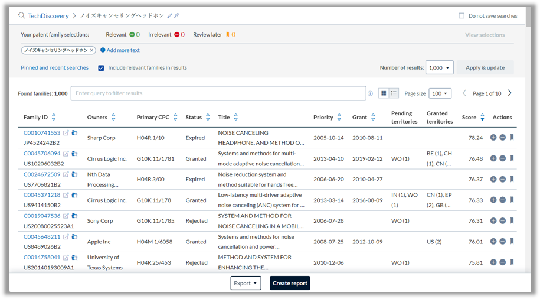Mark Sharp Corp family as irrelevant
The height and width of the screenshot is (299, 540).
pos(502,138)
